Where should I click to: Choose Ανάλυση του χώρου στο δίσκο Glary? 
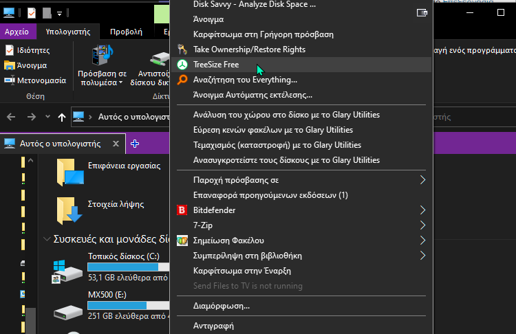tap(301, 114)
